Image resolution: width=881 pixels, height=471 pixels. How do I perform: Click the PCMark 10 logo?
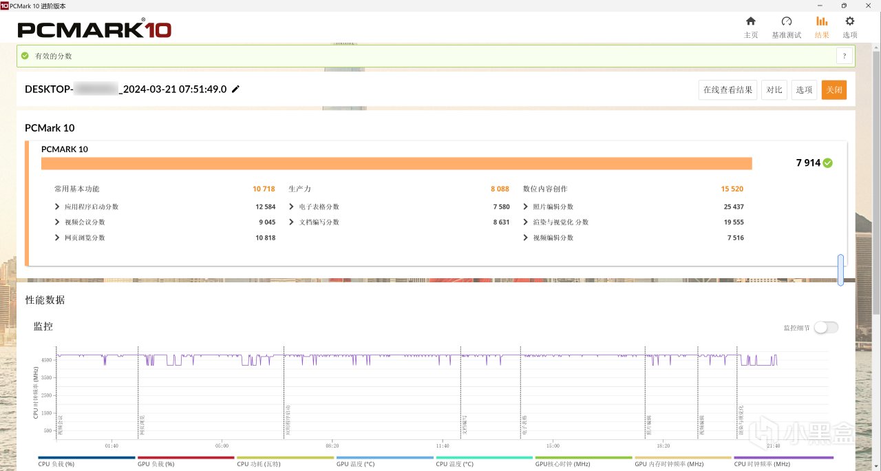tap(94, 28)
